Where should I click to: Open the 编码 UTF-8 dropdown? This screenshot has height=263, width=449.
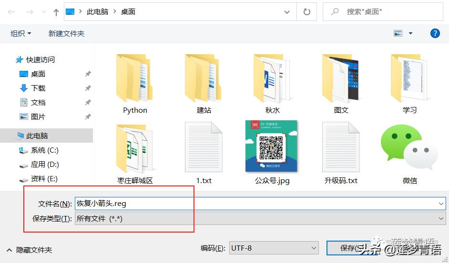[x=274, y=248]
